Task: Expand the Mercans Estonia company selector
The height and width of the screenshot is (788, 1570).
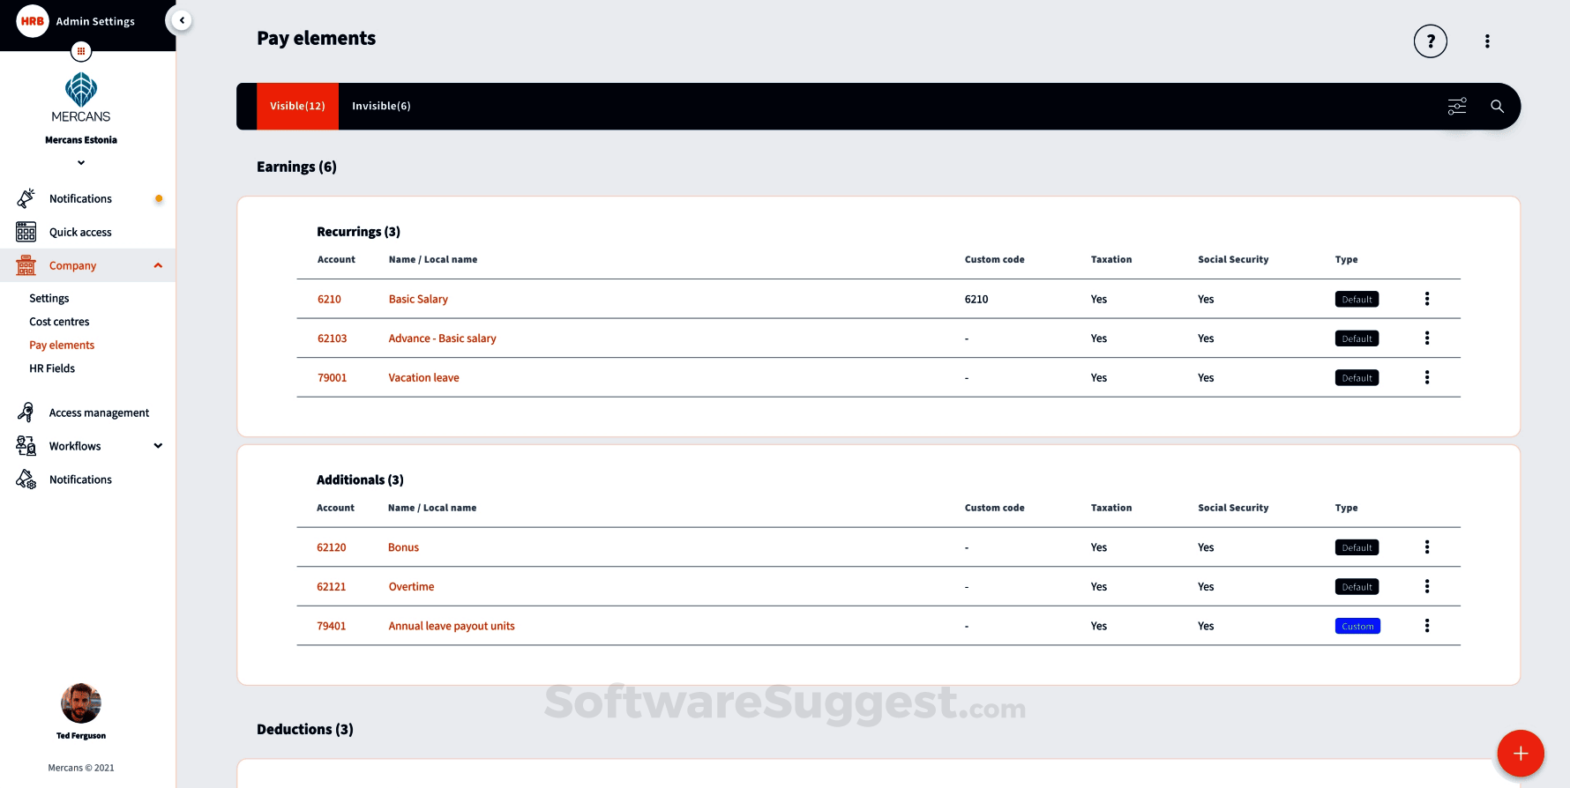Action: [x=81, y=162]
